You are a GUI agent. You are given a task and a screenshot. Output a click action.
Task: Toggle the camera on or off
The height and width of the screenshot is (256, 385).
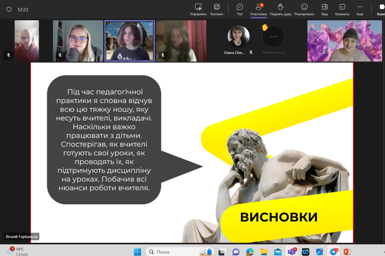(382, 9)
